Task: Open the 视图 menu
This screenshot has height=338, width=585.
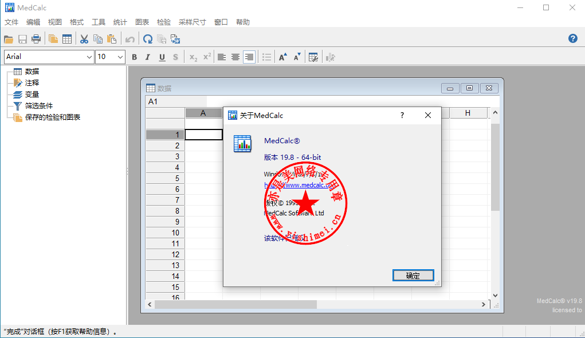Action: coord(55,22)
